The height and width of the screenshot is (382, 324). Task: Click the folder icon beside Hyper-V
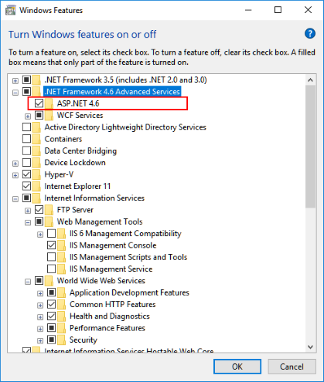(36, 174)
